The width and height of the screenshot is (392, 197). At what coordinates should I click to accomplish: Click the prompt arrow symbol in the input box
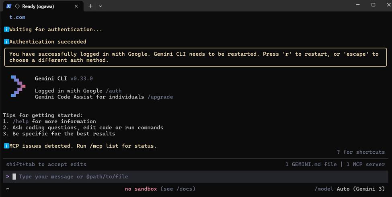coord(8,177)
